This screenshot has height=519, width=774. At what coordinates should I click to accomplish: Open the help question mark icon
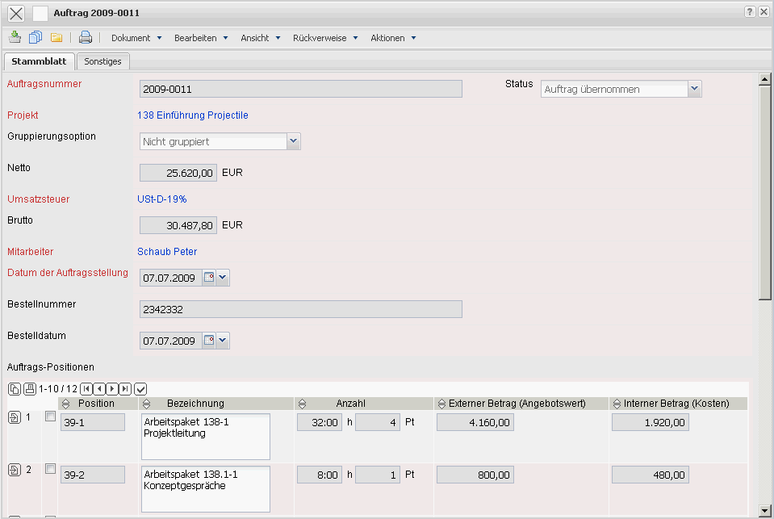pyautogui.click(x=750, y=12)
